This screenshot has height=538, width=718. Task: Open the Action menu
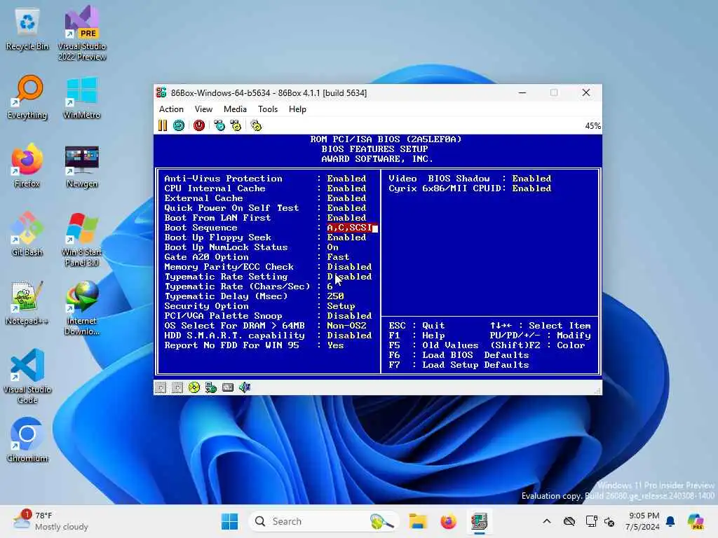click(x=171, y=109)
